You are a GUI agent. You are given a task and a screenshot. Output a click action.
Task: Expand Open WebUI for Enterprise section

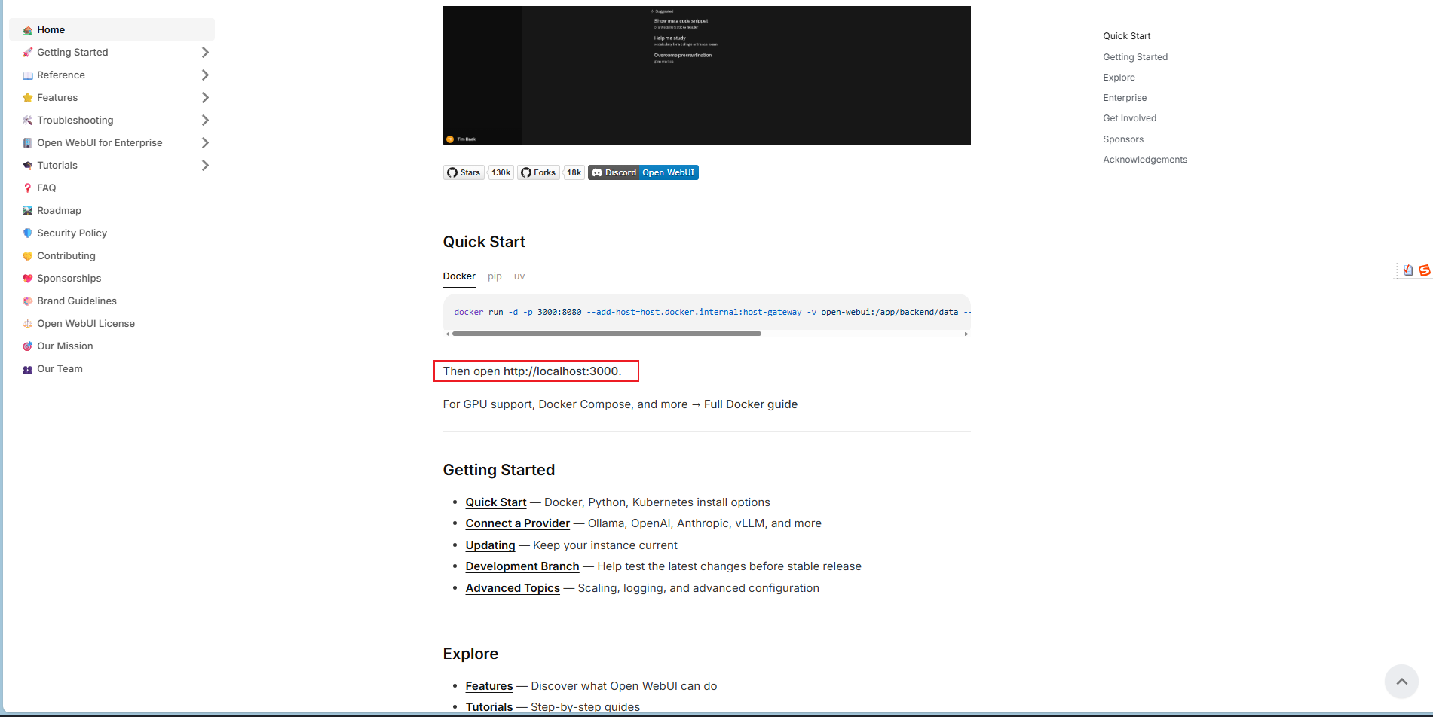tap(205, 143)
